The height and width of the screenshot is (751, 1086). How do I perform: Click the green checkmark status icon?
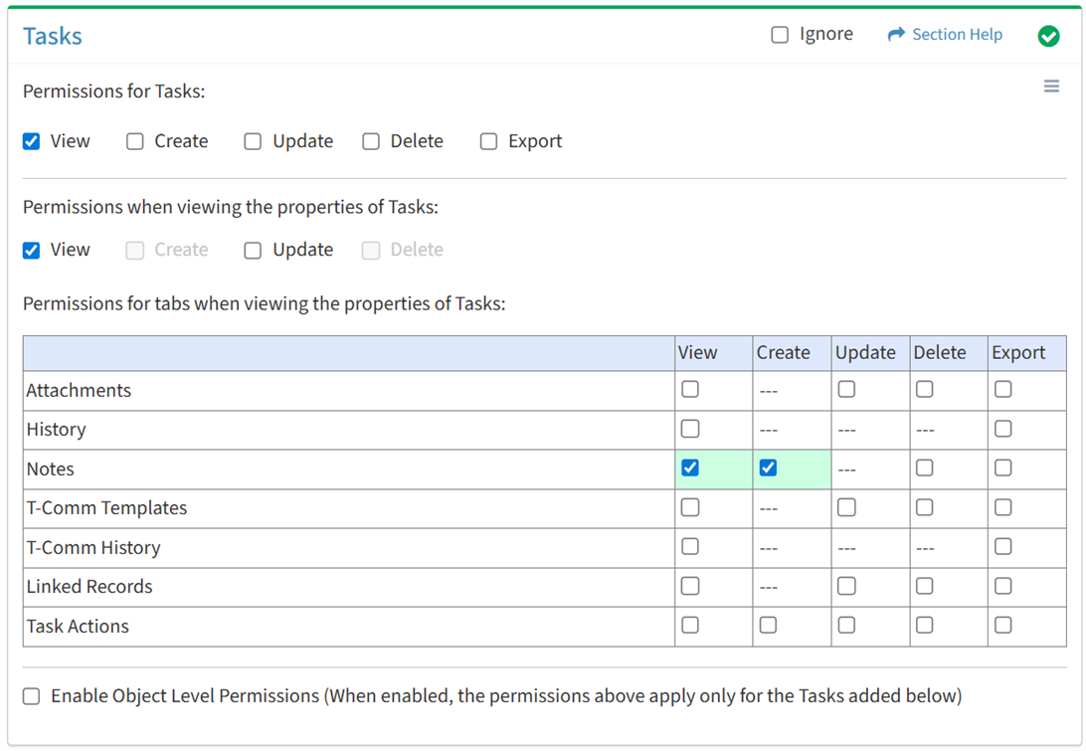click(1048, 36)
